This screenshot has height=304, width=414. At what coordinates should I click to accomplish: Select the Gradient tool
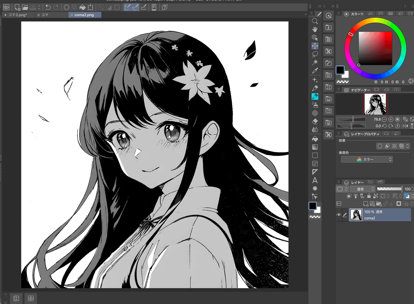tap(315, 147)
